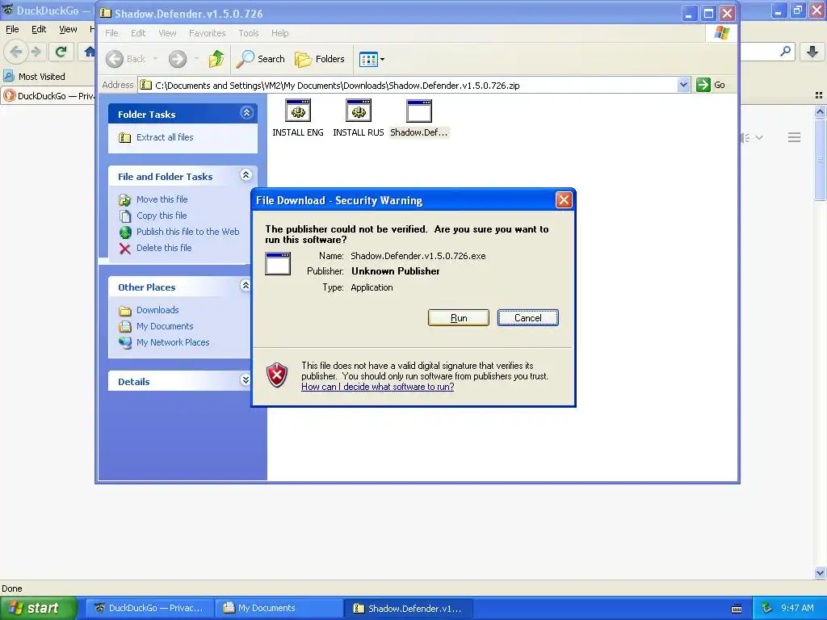Click the Extract all files zip icon
This screenshot has height=620, width=827.
tap(125, 137)
